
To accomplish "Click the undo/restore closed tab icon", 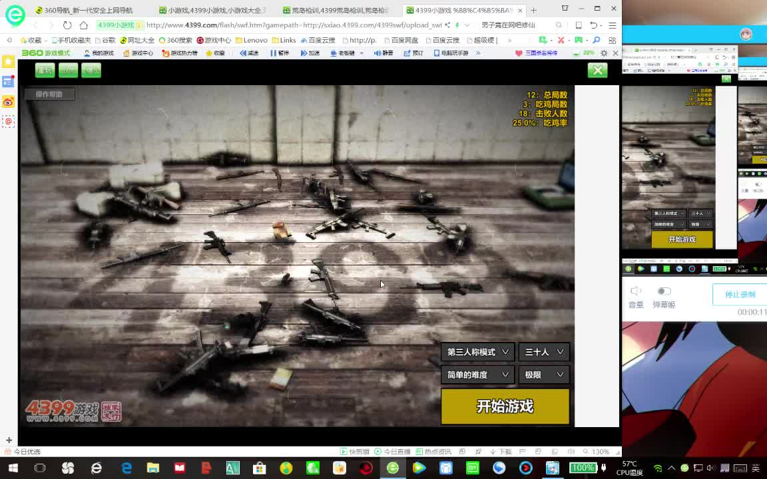I will [593, 25].
